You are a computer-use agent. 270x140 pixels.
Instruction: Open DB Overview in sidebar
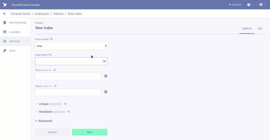pyautogui.click(x=15, y=23)
